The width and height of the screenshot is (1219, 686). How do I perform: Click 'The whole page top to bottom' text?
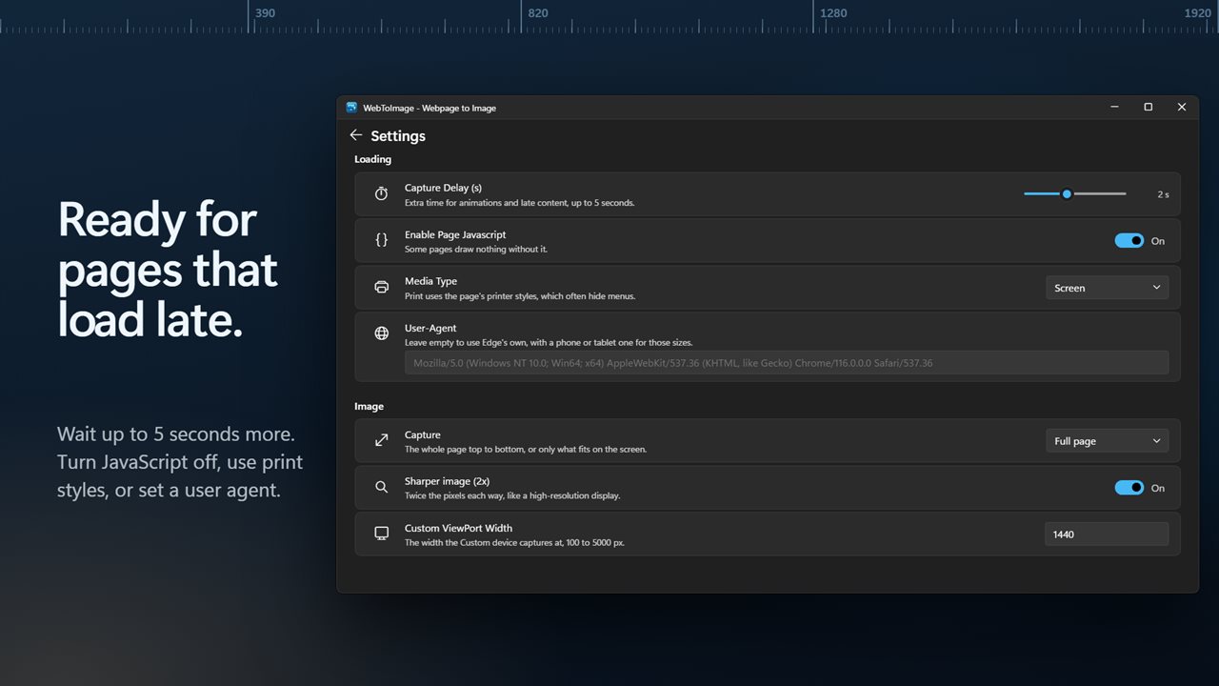click(x=526, y=450)
